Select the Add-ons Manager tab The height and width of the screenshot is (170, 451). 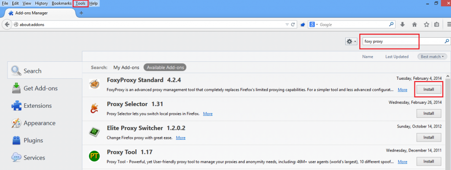click(40, 13)
